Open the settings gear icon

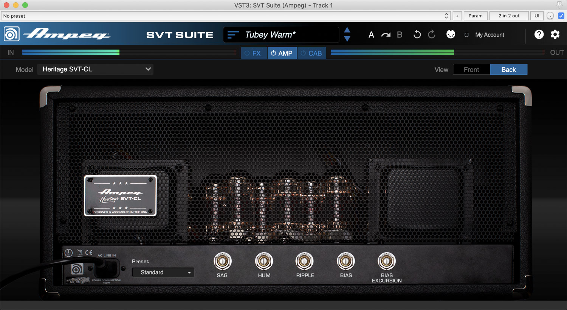pos(555,34)
